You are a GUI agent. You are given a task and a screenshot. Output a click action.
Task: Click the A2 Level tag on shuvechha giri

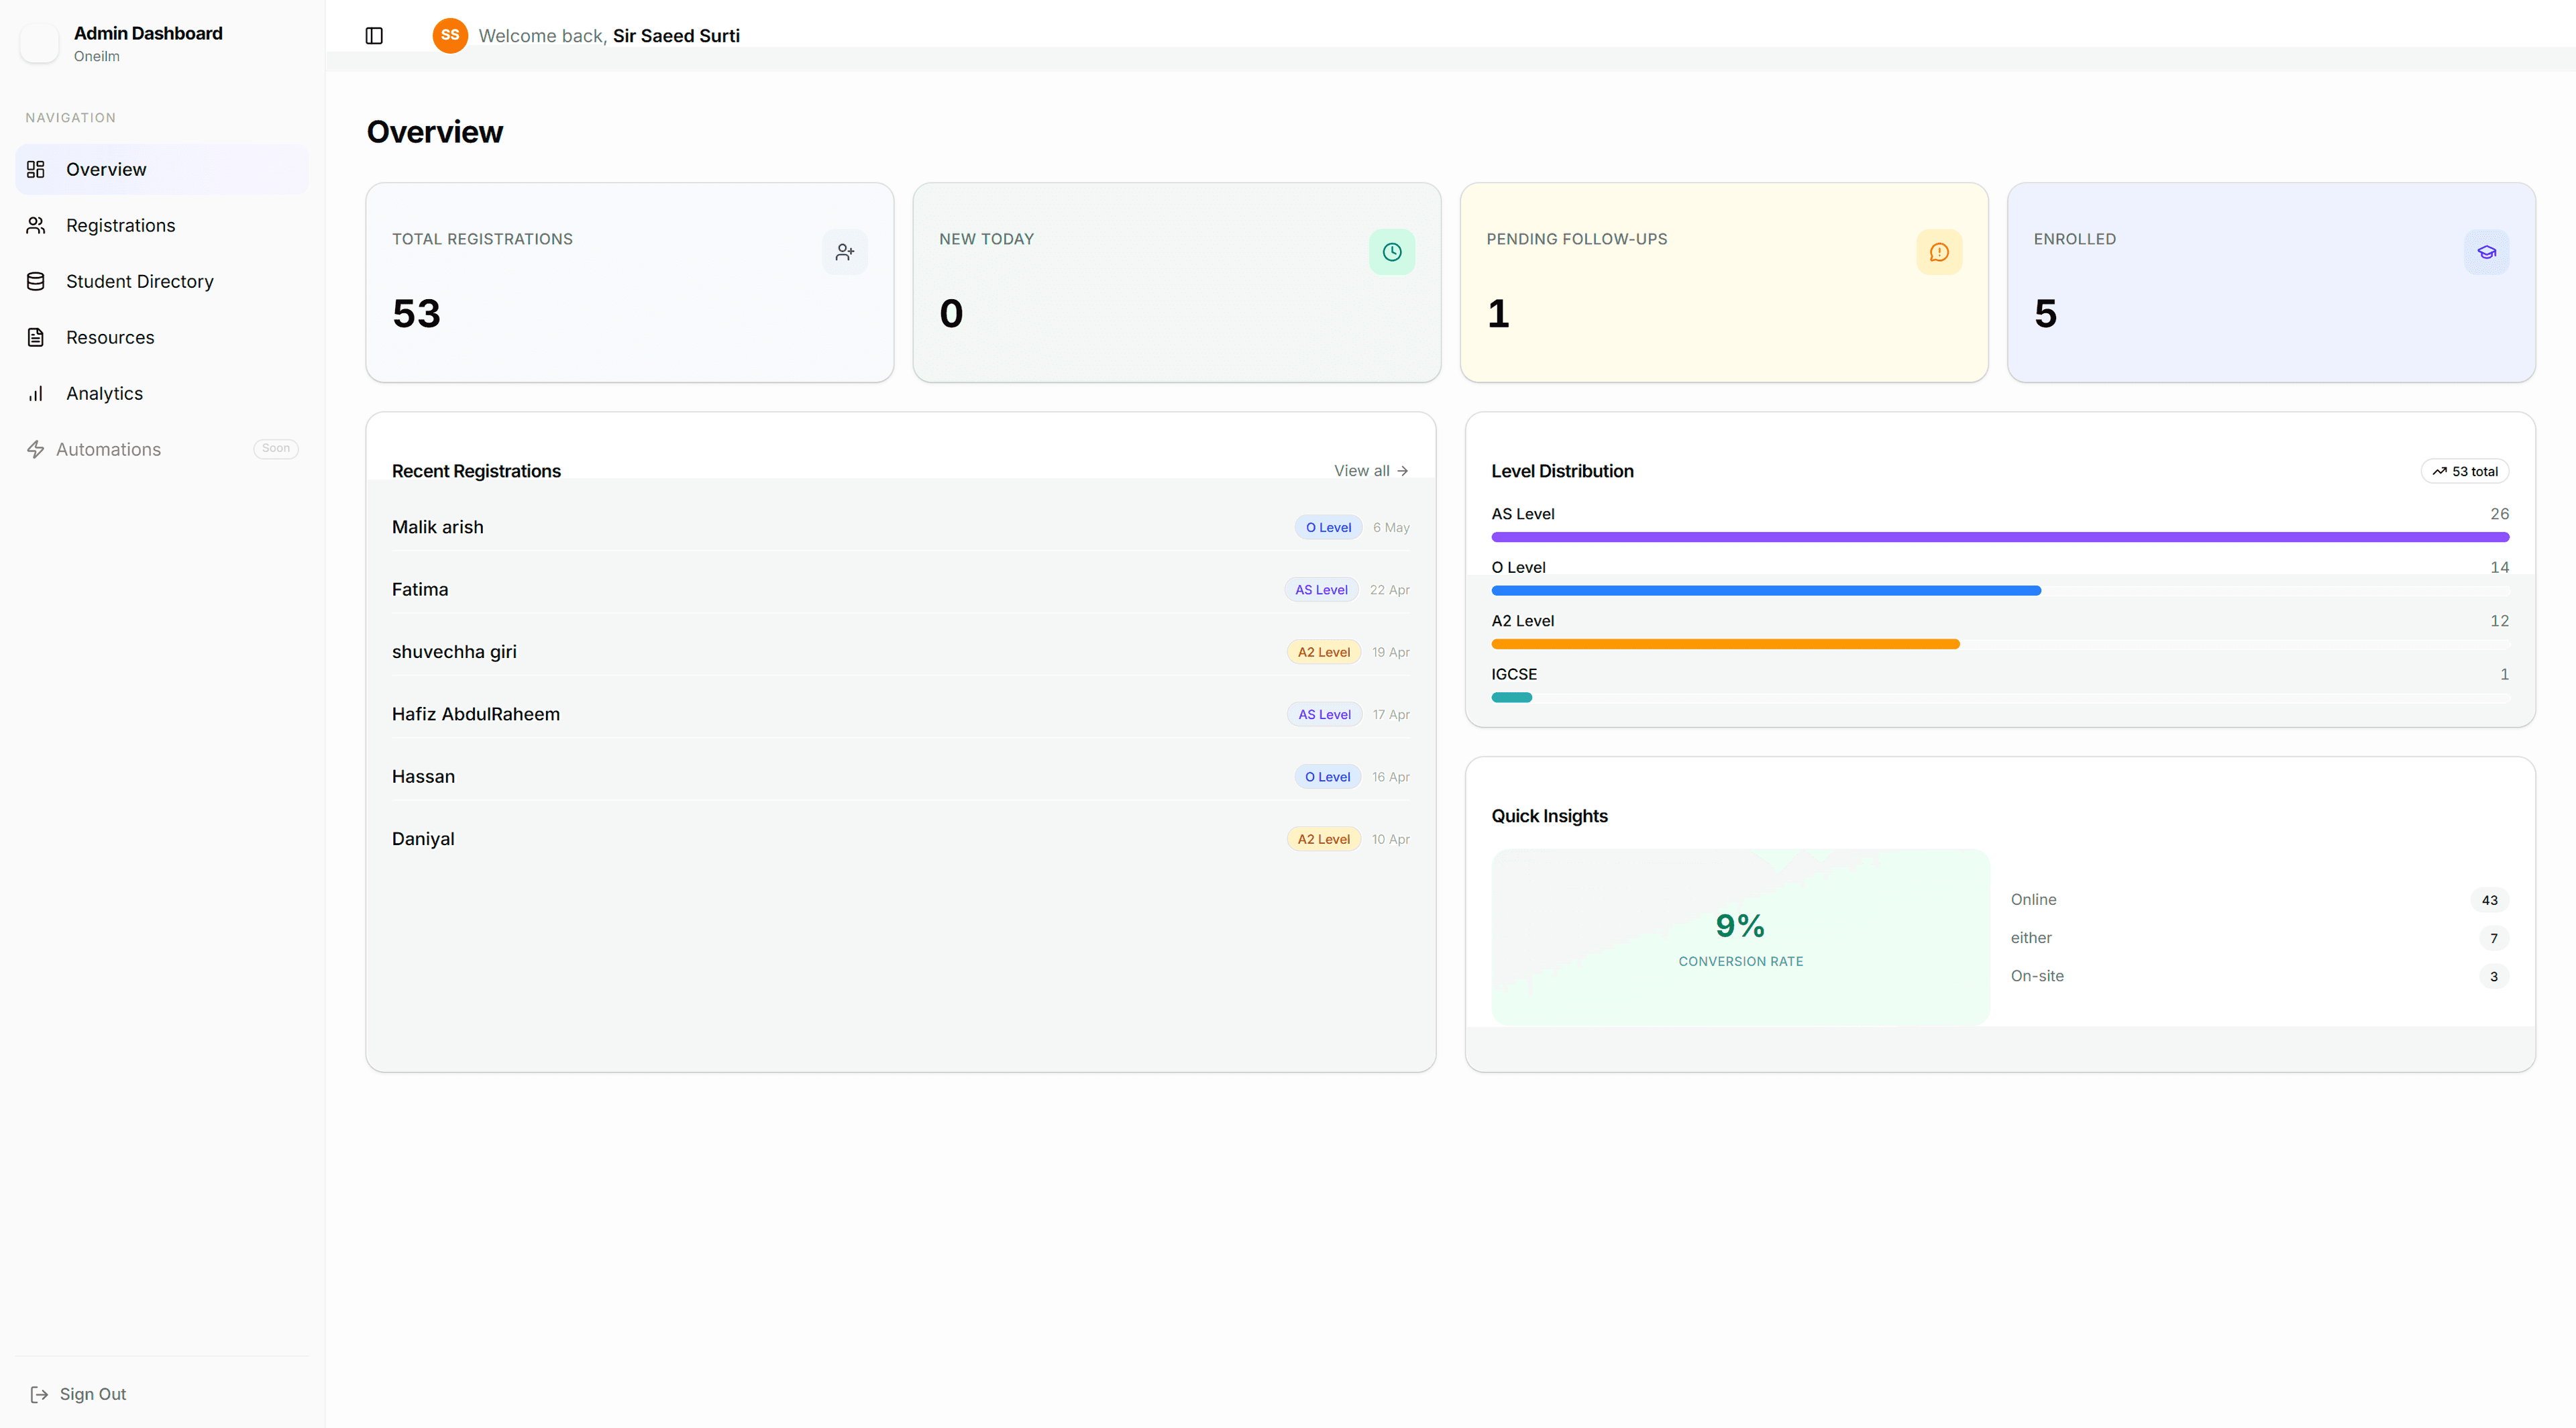tap(1324, 652)
